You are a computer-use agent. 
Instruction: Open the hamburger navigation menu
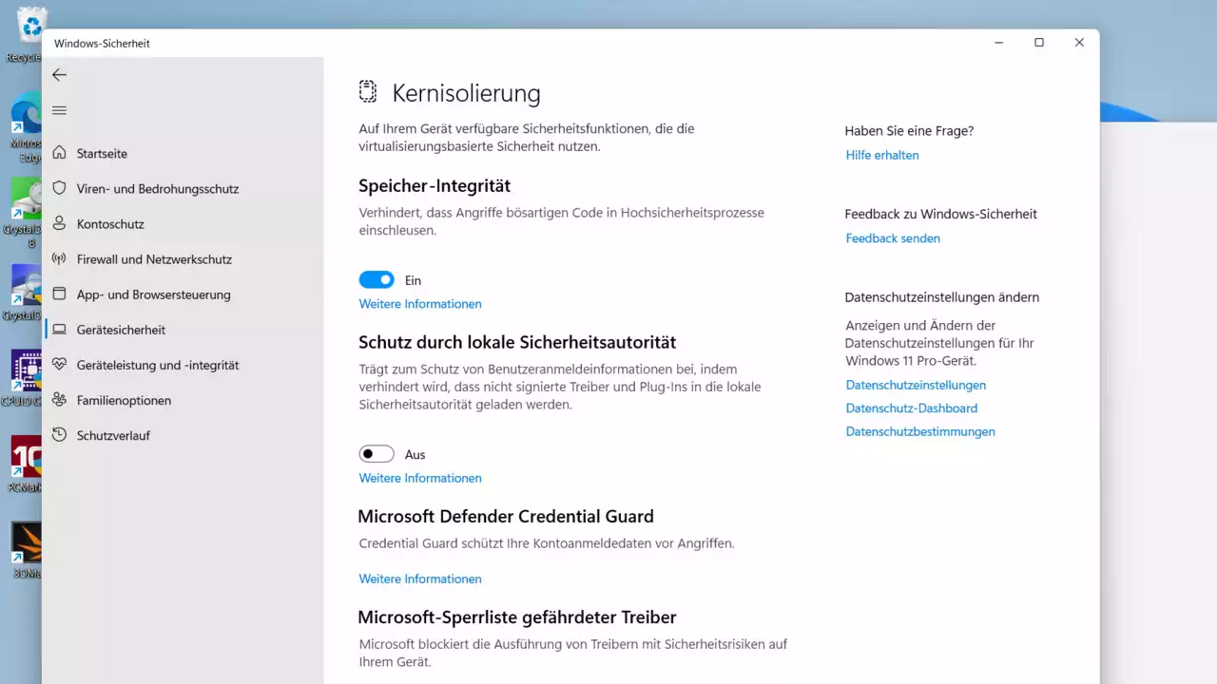[59, 110]
